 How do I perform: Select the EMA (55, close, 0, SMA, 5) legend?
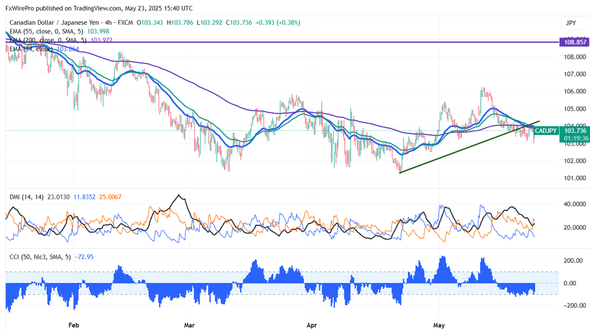46,31
